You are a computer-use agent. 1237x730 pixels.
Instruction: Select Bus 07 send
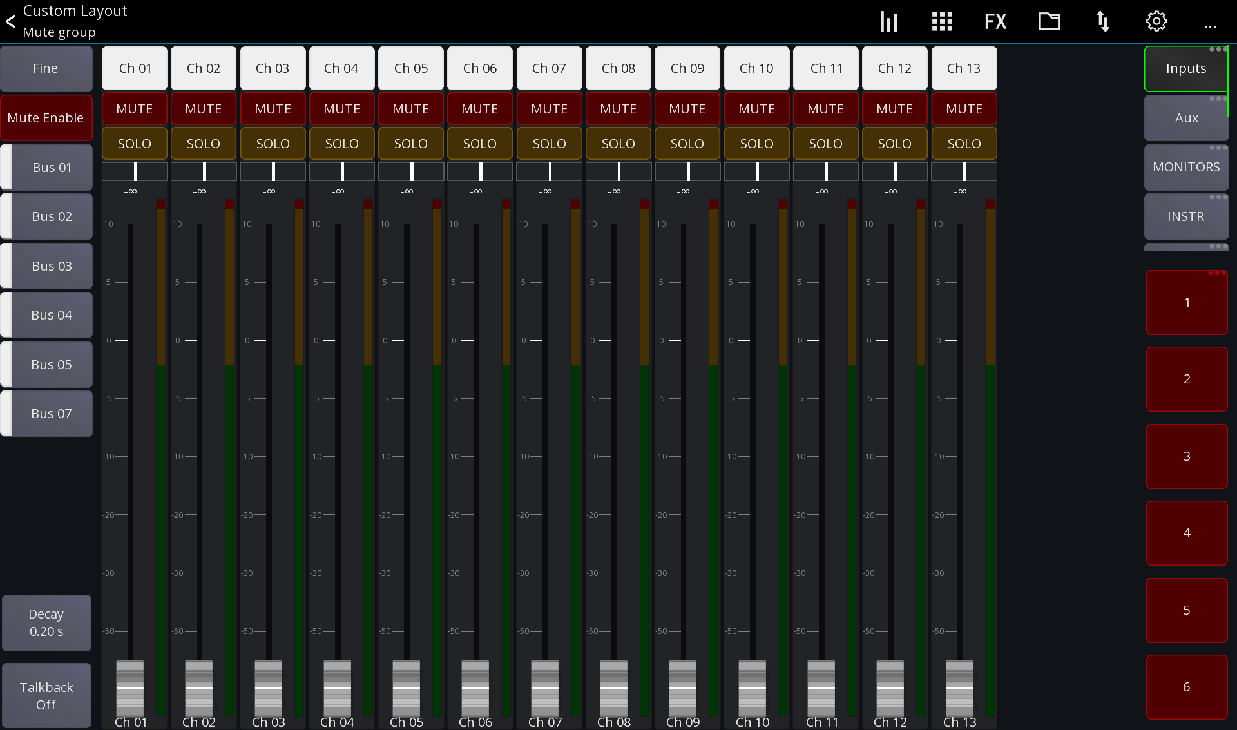click(x=46, y=414)
